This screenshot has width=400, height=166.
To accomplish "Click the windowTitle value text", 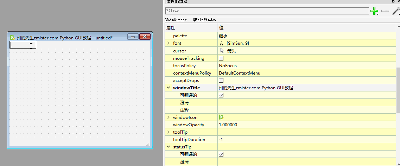I will tap(256, 88).
